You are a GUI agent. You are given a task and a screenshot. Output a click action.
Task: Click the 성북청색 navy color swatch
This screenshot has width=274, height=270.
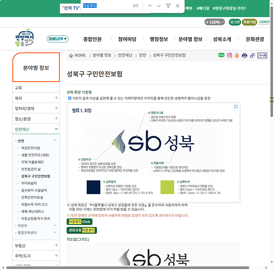pyautogui.click(x=93, y=187)
